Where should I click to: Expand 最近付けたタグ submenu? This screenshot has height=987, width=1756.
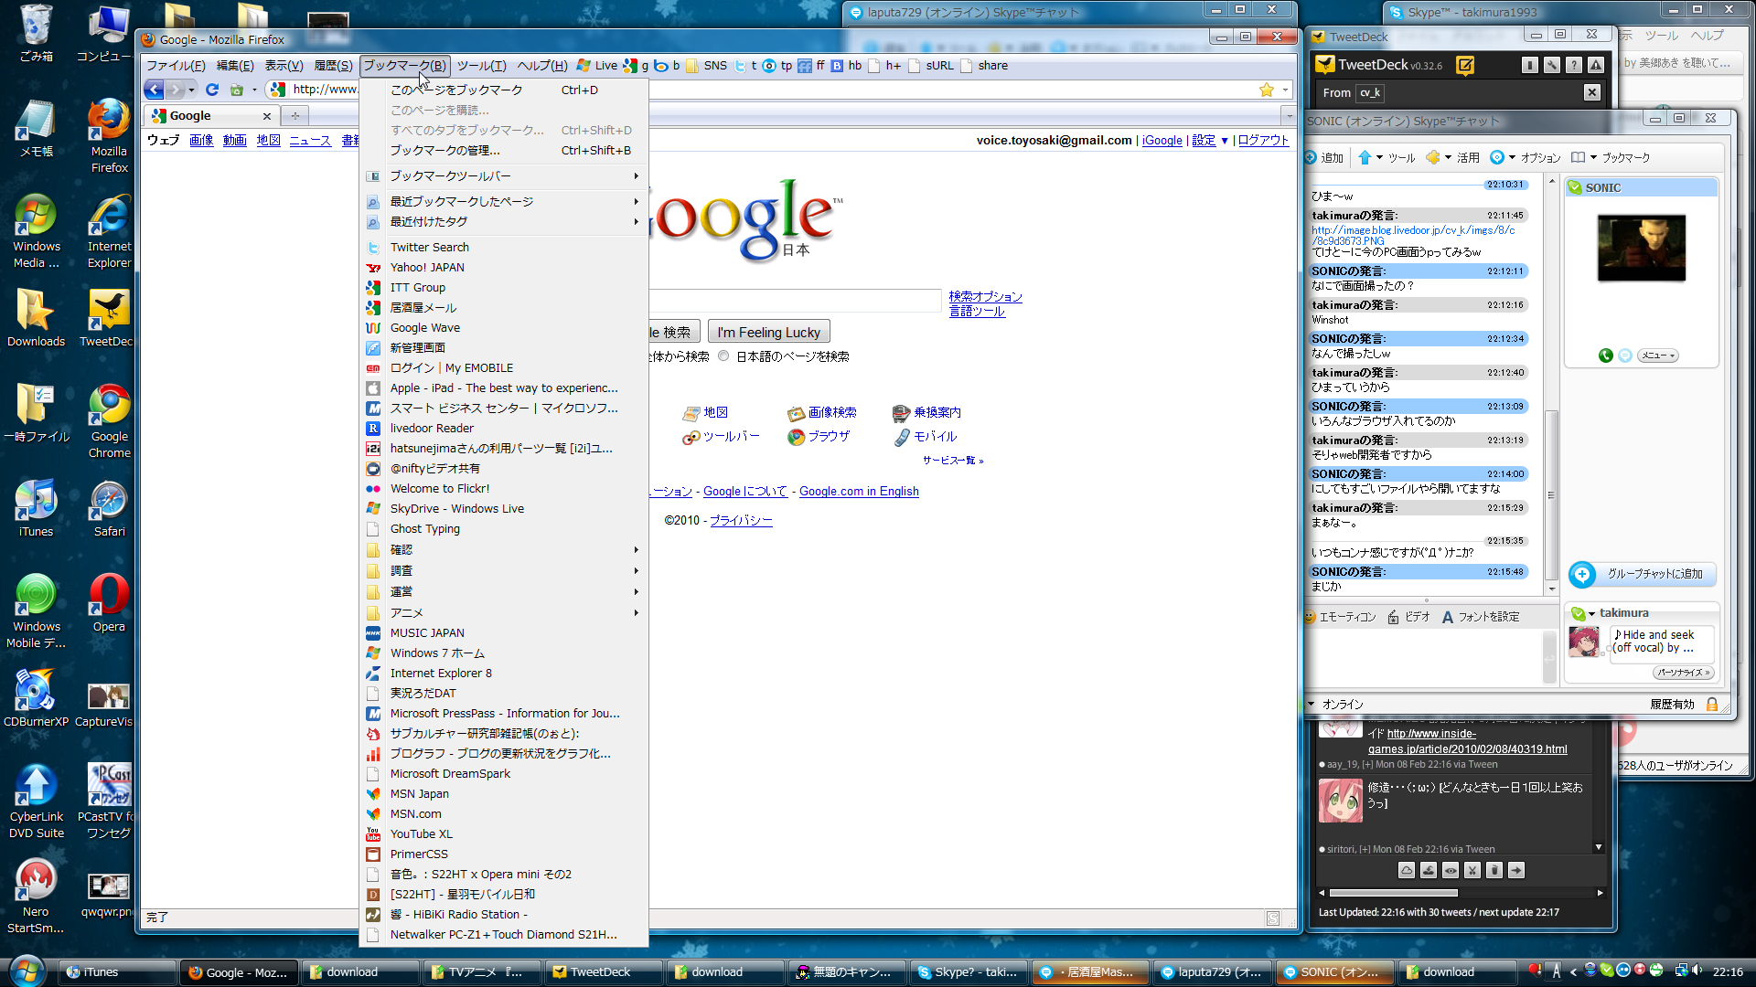tap(504, 222)
